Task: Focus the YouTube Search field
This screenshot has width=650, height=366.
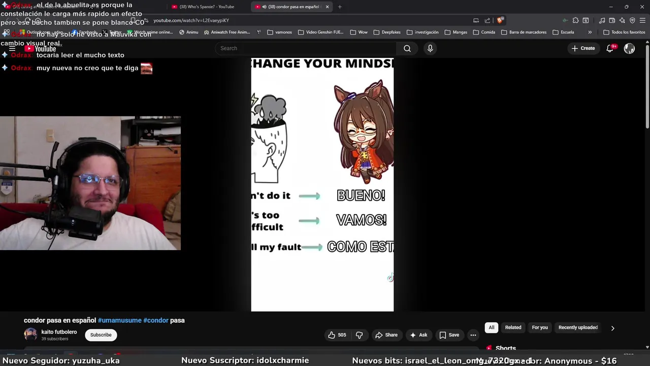Action: tap(306, 48)
